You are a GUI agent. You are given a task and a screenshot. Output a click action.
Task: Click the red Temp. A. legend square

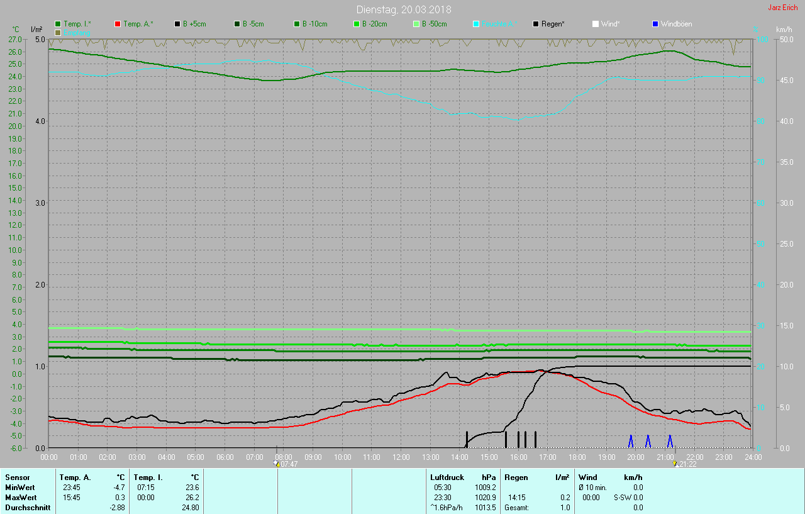coord(118,24)
